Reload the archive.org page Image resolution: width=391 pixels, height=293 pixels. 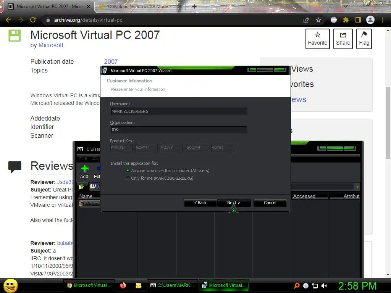pyautogui.click(x=33, y=20)
